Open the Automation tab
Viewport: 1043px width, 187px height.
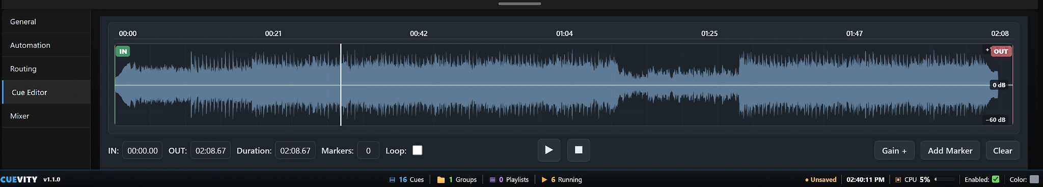[x=46, y=45]
